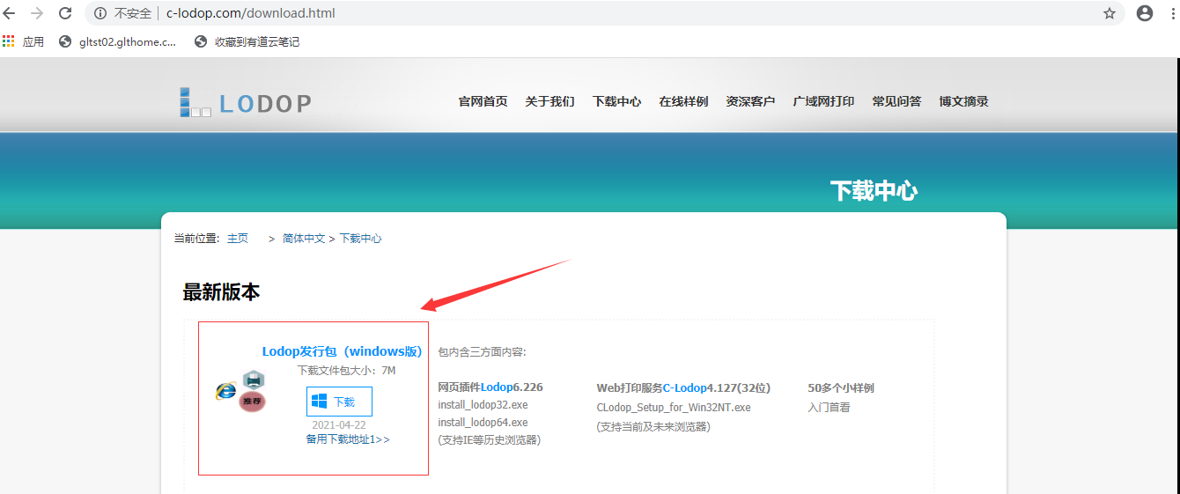The image size is (1180, 494).
Task: Click the LODOP logo in header
Action: pos(246,103)
